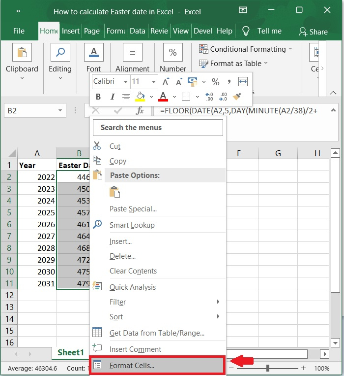Click the Increase Font Size icon in mini toolbar
The image size is (344, 376).
coord(166,81)
